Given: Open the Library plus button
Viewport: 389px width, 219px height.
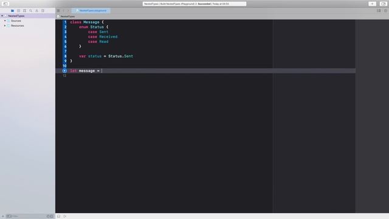Looking at the screenshot, I should point(372,4).
